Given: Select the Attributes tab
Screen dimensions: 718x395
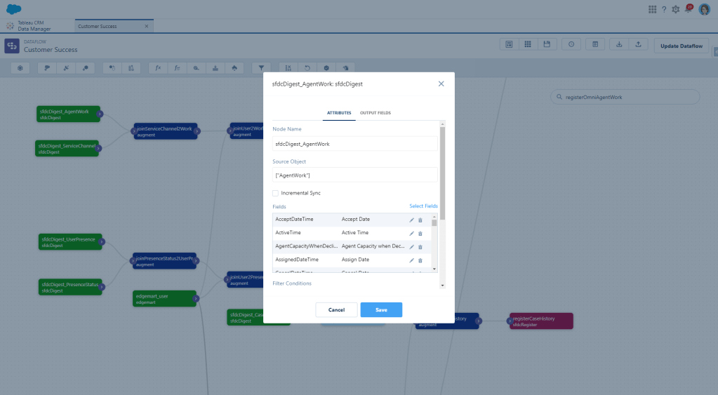Looking at the screenshot, I should coord(339,113).
